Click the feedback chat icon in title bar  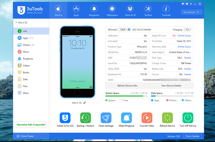tap(183, 4)
